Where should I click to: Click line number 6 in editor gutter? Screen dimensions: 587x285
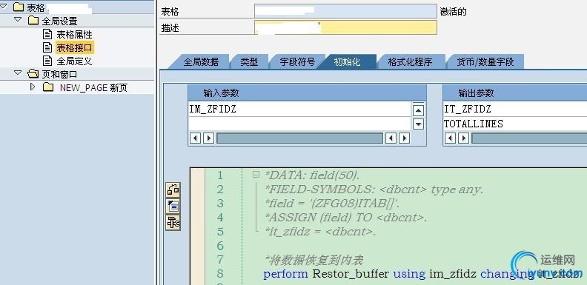(x=219, y=246)
